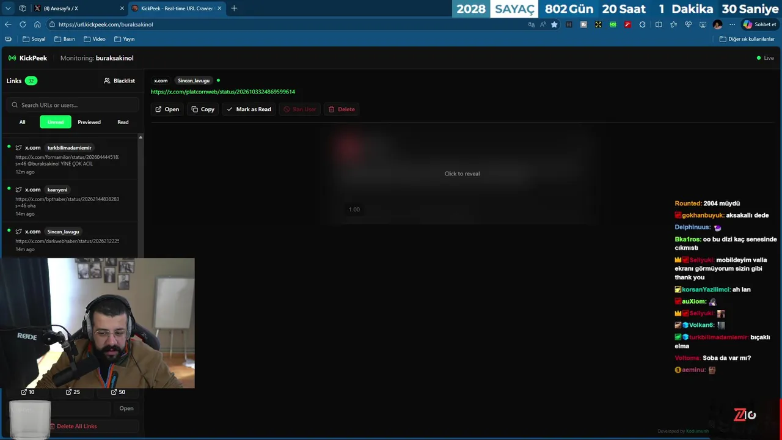Open 25 links at once
The height and width of the screenshot is (440, 782).
click(x=73, y=392)
